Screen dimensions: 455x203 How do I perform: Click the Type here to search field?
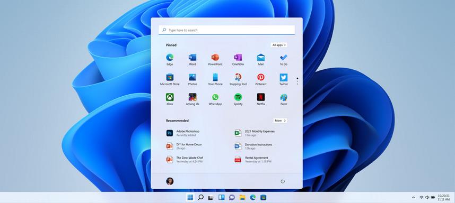coord(226,30)
